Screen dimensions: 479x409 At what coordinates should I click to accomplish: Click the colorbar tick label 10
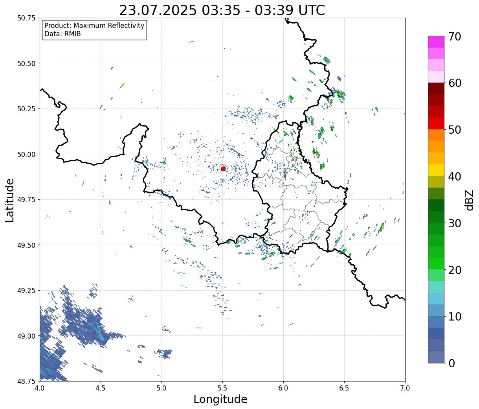point(454,317)
